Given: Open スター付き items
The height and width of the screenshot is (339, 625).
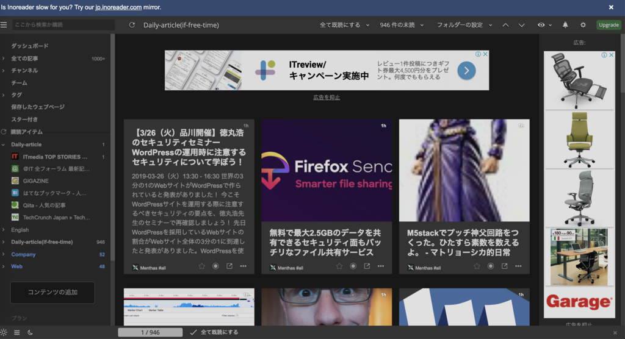Looking at the screenshot, I should point(24,119).
